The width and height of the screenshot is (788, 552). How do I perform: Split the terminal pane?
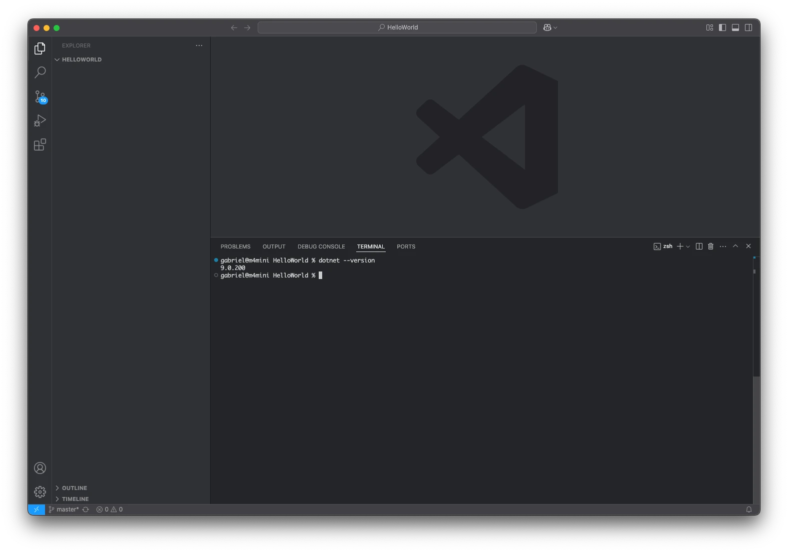(699, 246)
